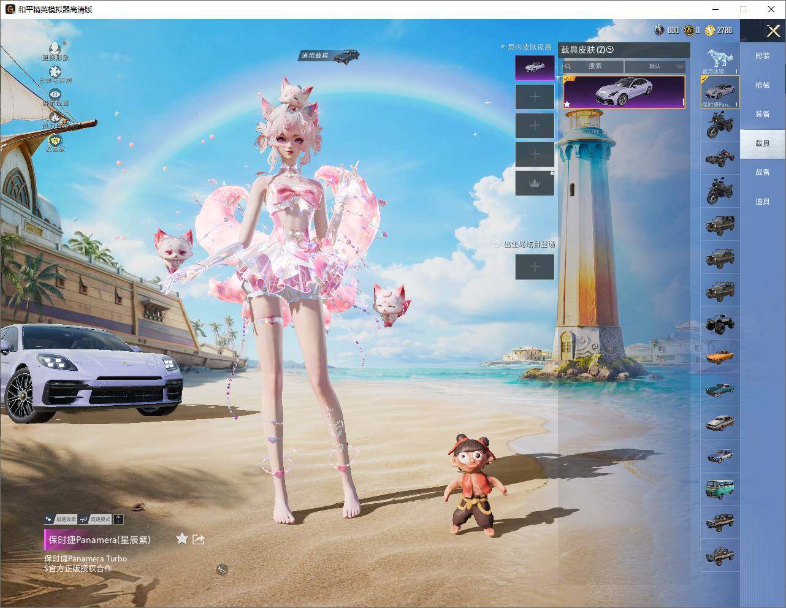Add a skin in the 出生岛炫目登场 slot
This screenshot has width=786, height=608.
click(x=535, y=267)
